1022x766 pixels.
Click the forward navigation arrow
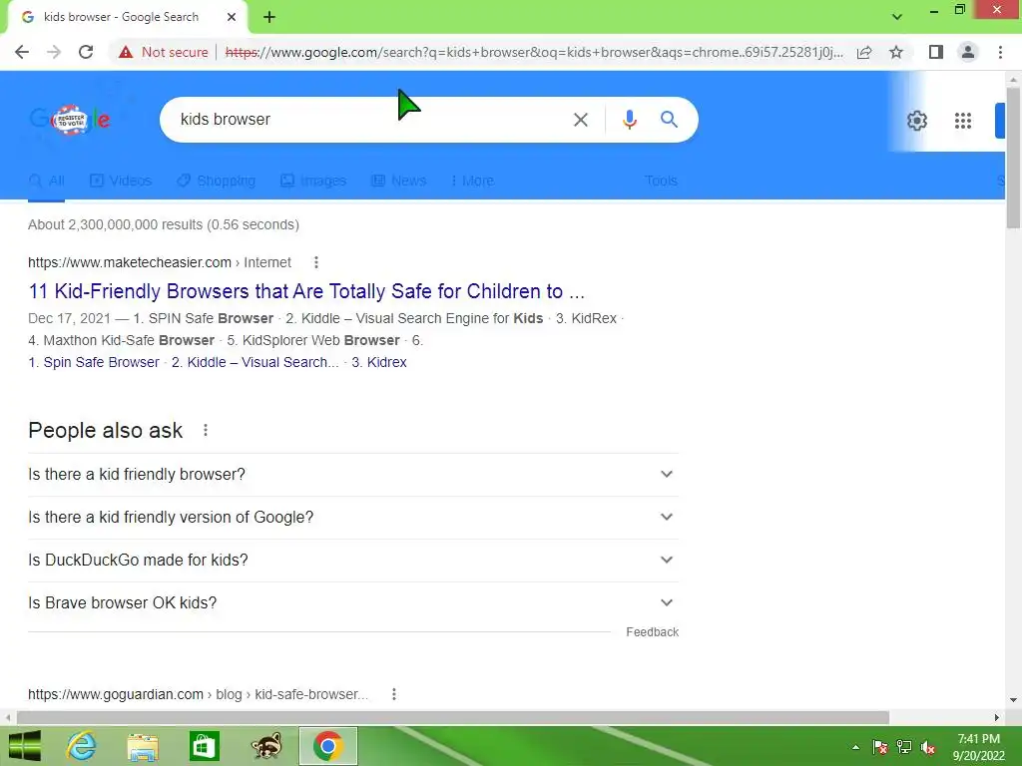coord(54,52)
